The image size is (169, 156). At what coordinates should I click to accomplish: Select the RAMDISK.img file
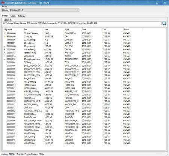[30, 117]
